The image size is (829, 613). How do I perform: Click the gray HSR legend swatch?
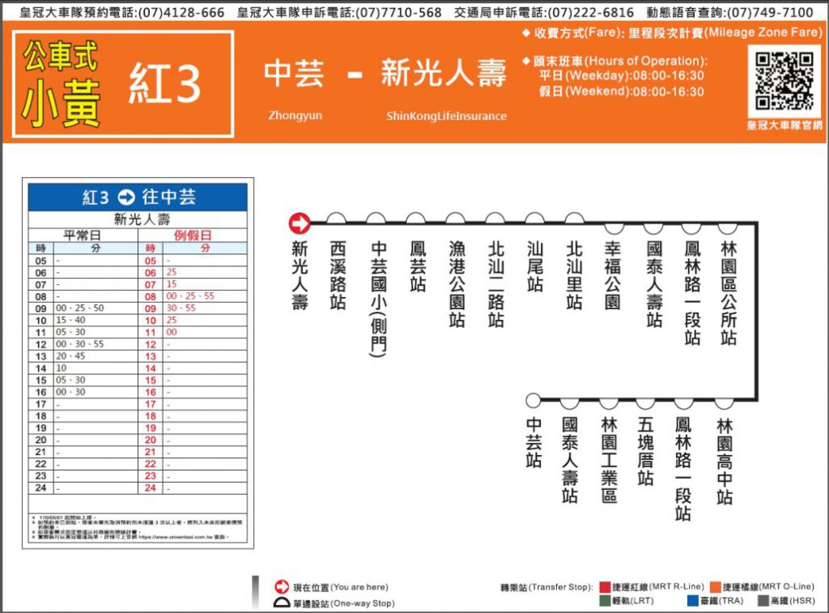(x=763, y=601)
